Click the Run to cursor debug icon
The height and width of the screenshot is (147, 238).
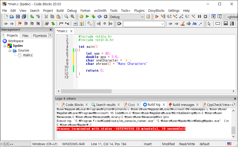coord(163,16)
